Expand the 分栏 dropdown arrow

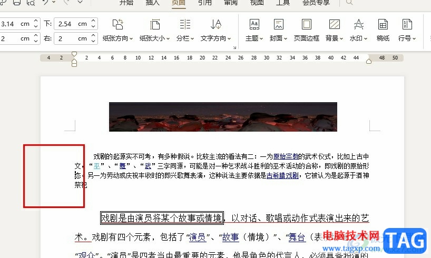(192, 39)
